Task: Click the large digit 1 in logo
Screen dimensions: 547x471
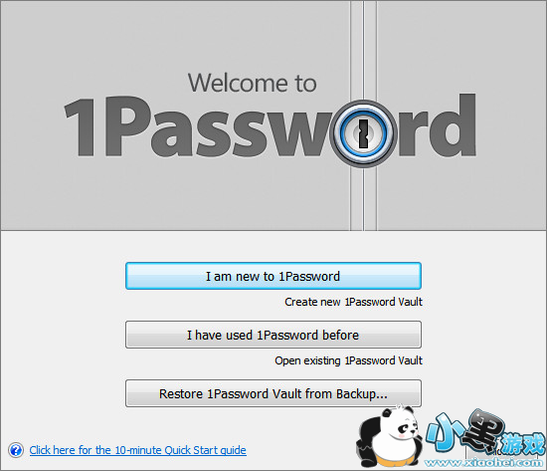Action: pyautogui.click(x=81, y=126)
